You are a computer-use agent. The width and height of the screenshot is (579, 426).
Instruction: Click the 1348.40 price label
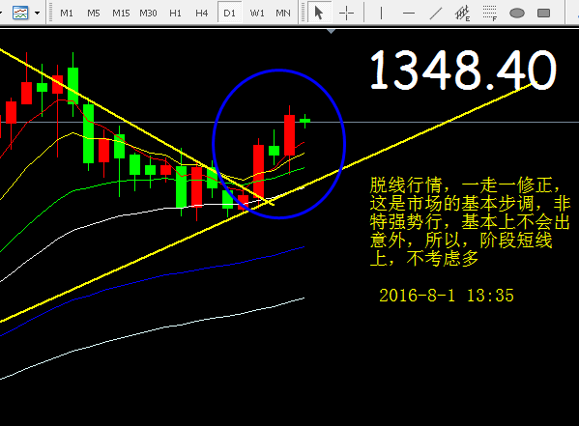pos(463,71)
